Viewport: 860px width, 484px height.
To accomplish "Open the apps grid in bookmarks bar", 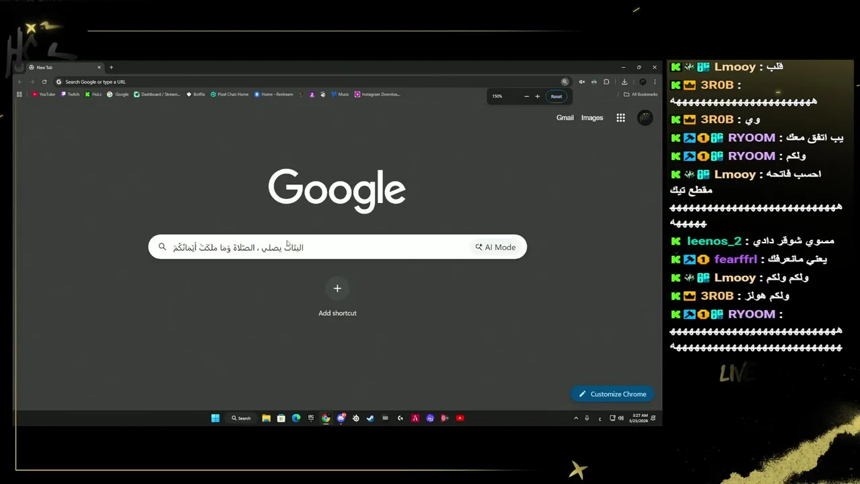I will pos(19,94).
